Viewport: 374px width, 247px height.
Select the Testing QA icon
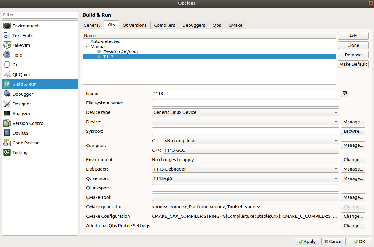tap(7, 153)
